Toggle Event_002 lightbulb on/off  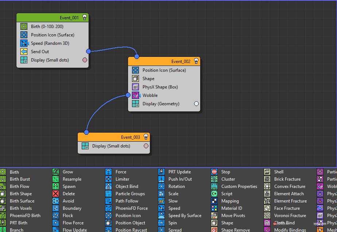pos(196,61)
